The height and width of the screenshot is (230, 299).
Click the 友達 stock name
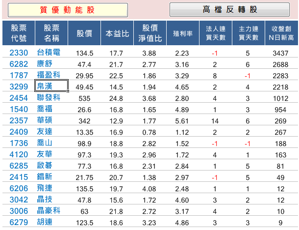point(45,131)
